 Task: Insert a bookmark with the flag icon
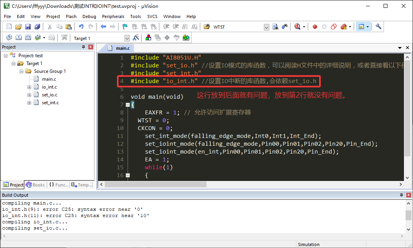pos(125,27)
